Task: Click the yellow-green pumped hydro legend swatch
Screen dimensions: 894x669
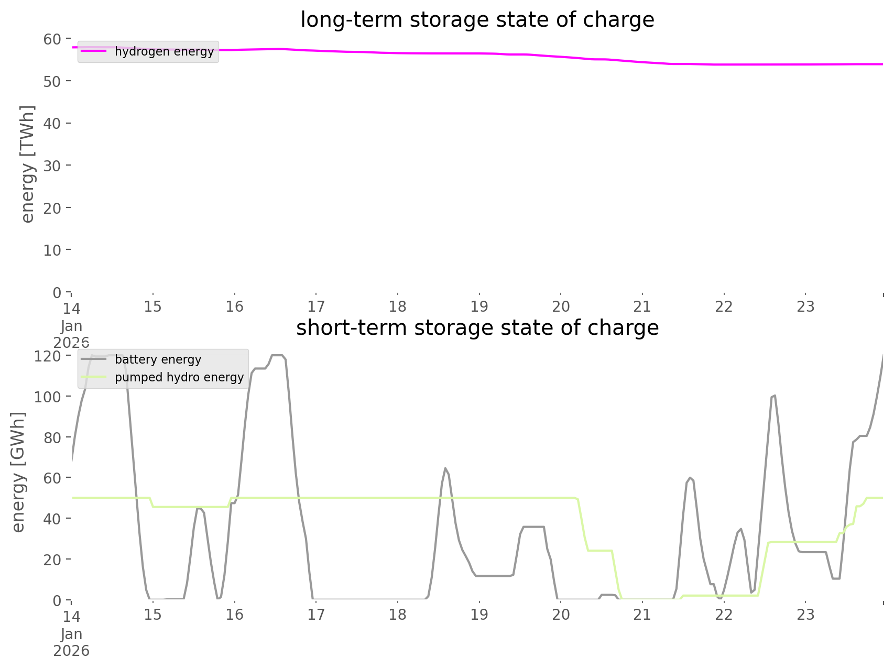Action: tap(94, 377)
